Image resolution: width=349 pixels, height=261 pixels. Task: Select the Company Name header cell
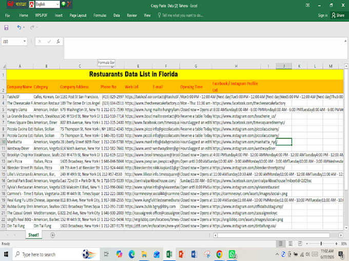coord(20,86)
